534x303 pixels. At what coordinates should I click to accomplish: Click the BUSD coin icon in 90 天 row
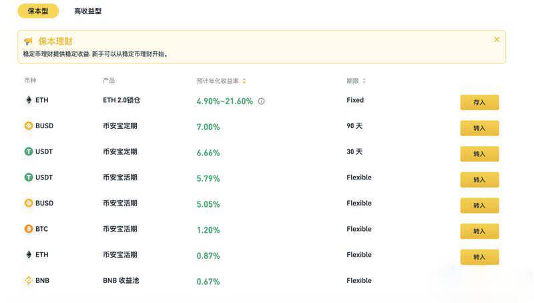[x=28, y=126]
